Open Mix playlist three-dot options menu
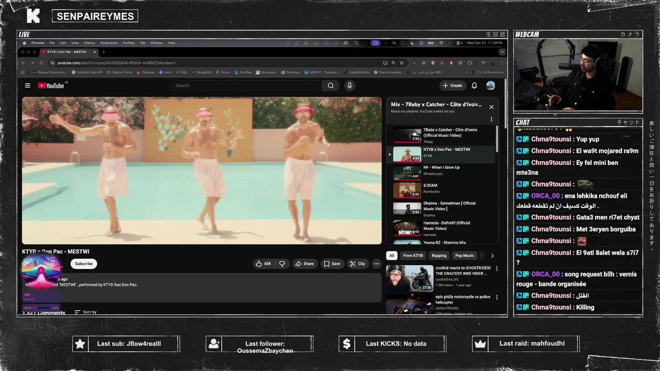This screenshot has width=660, height=371. [x=491, y=120]
